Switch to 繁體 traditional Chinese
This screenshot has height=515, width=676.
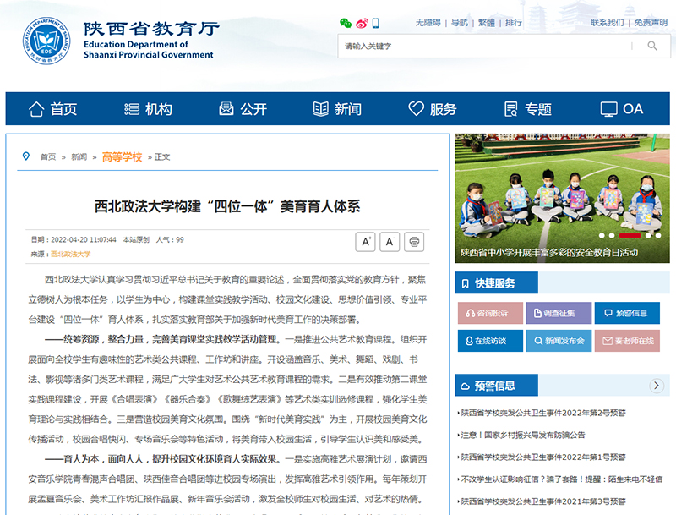pos(487,23)
